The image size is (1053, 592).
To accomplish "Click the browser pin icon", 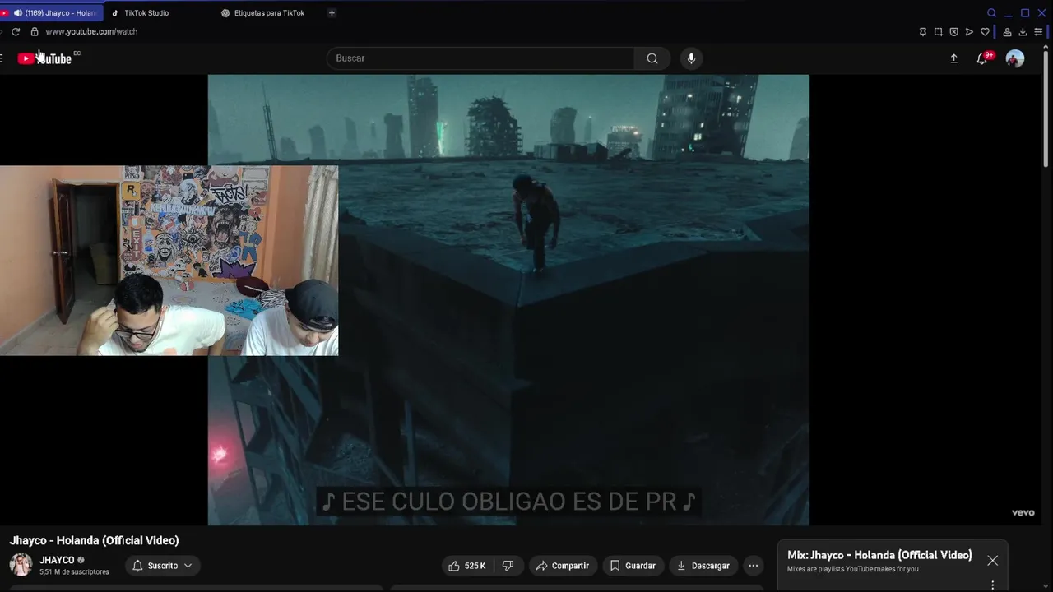I will (x=922, y=32).
